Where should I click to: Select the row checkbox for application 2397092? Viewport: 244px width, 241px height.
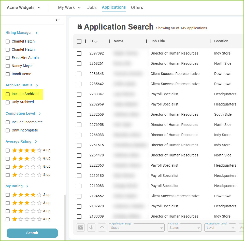pyautogui.click(x=79, y=53)
